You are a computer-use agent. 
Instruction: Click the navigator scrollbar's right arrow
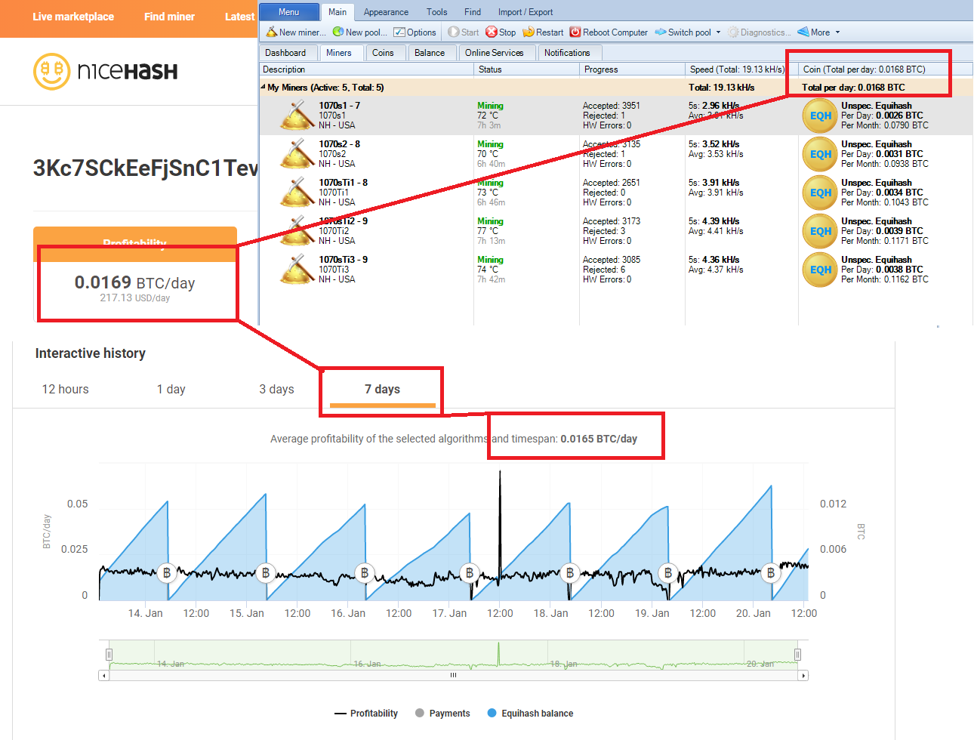pyautogui.click(x=803, y=676)
